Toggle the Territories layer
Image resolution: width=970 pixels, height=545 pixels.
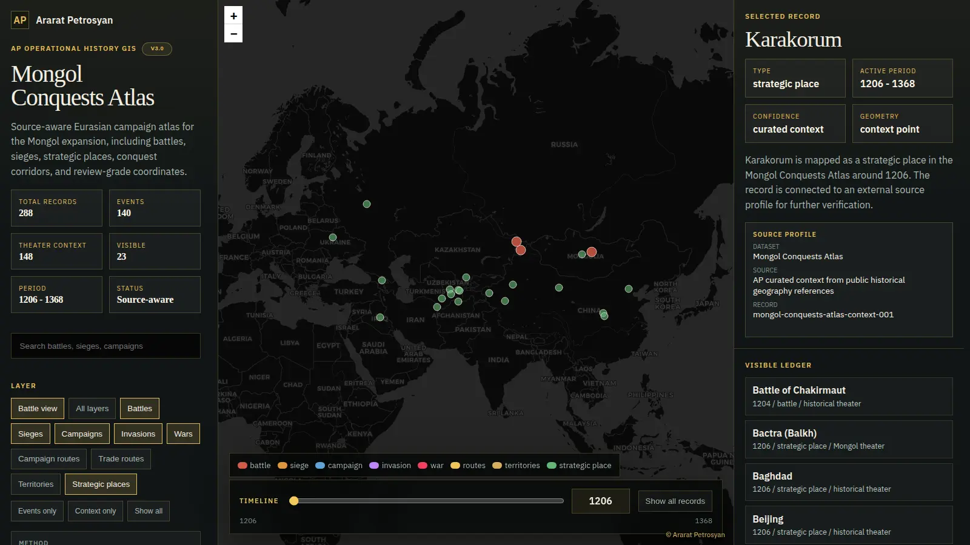(36, 484)
